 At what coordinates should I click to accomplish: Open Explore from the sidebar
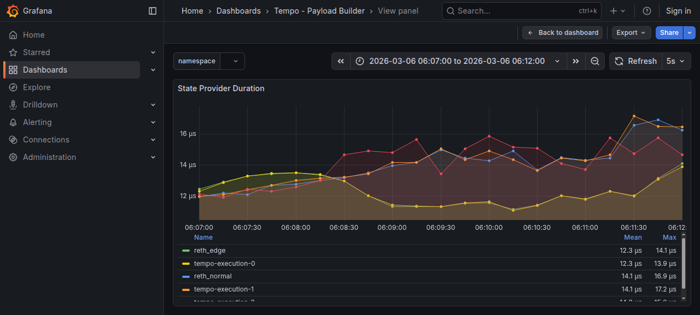click(x=37, y=87)
